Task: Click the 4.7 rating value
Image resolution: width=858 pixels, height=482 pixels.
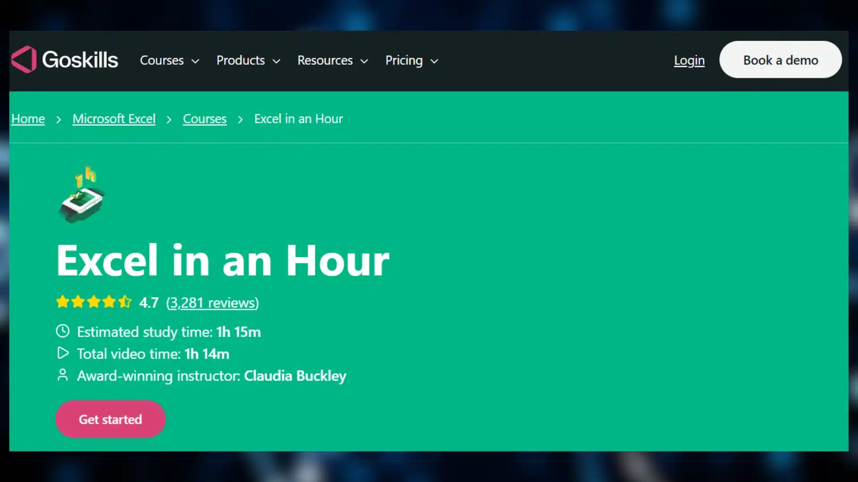Action: click(x=149, y=303)
